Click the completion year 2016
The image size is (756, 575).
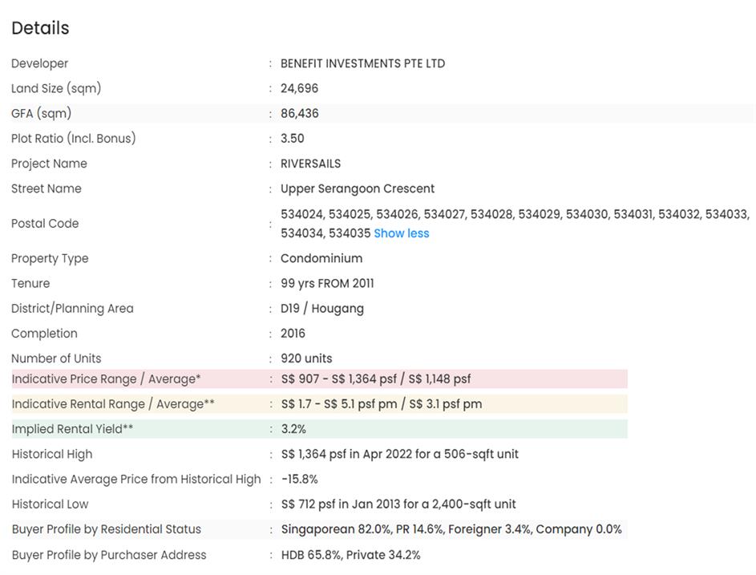coord(293,333)
